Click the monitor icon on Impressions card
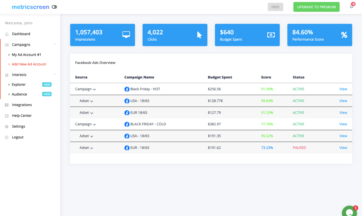 point(126,35)
